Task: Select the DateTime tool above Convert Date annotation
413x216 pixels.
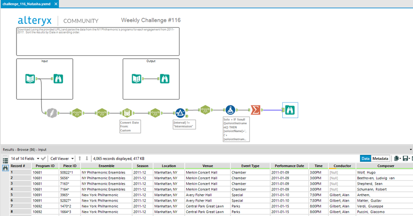Action: (x=127, y=113)
